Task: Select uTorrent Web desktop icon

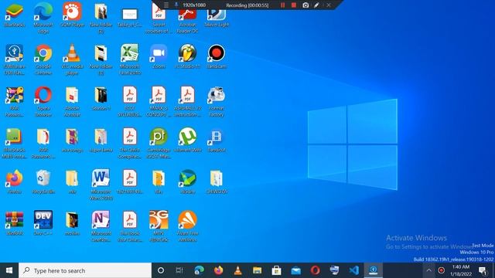Action: coord(187,140)
